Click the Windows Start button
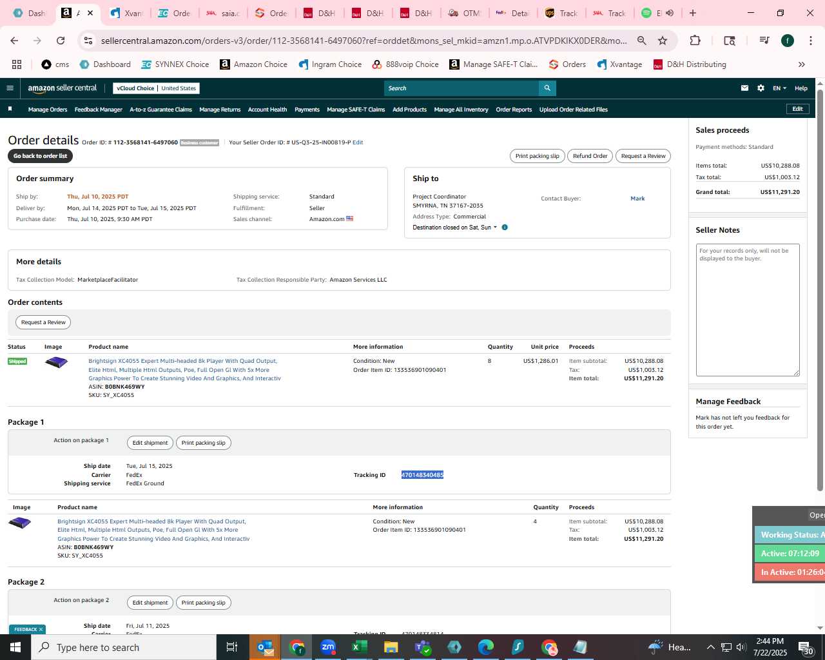This screenshot has width=825, height=660. point(15,647)
